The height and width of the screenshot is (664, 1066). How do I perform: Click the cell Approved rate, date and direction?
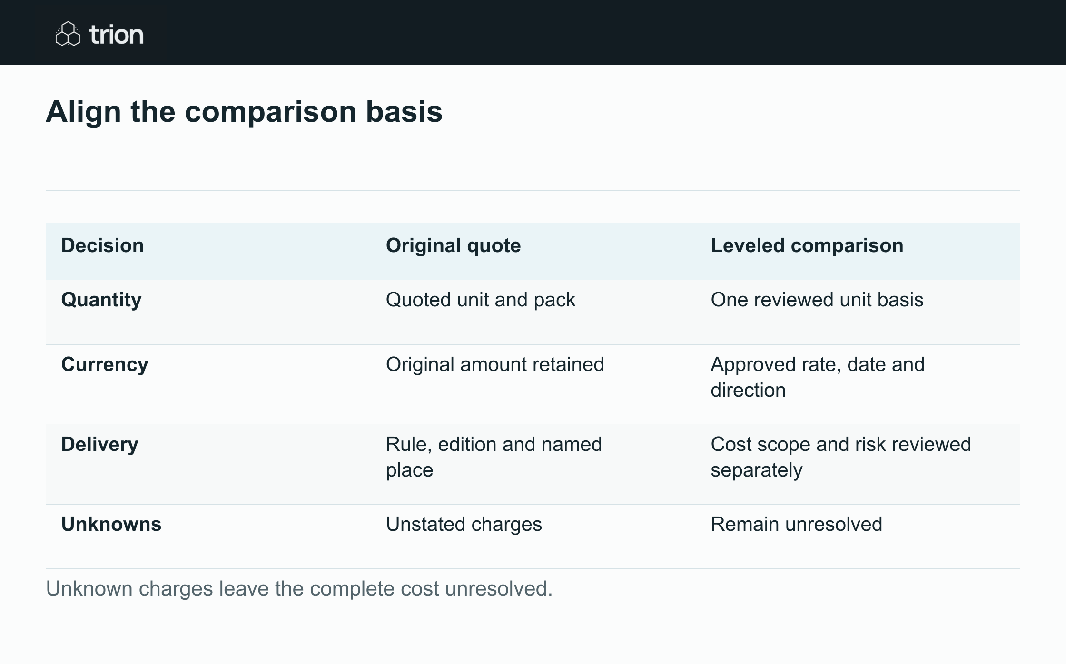click(x=818, y=377)
